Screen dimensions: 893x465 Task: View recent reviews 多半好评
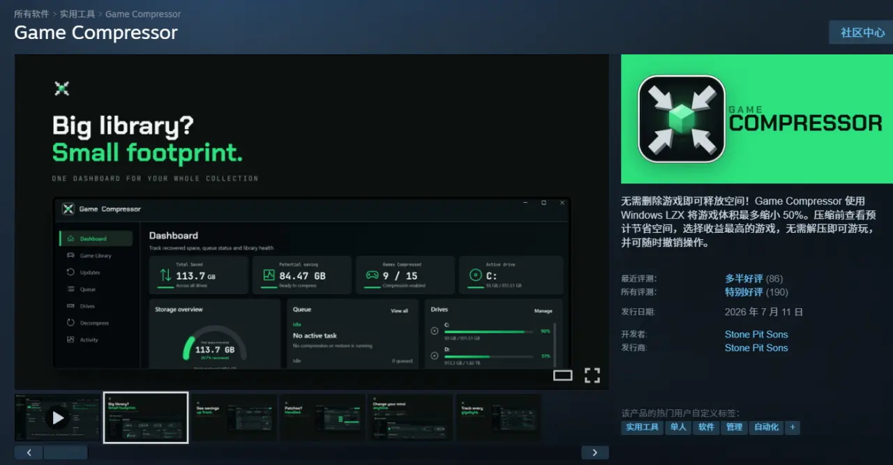[744, 278]
